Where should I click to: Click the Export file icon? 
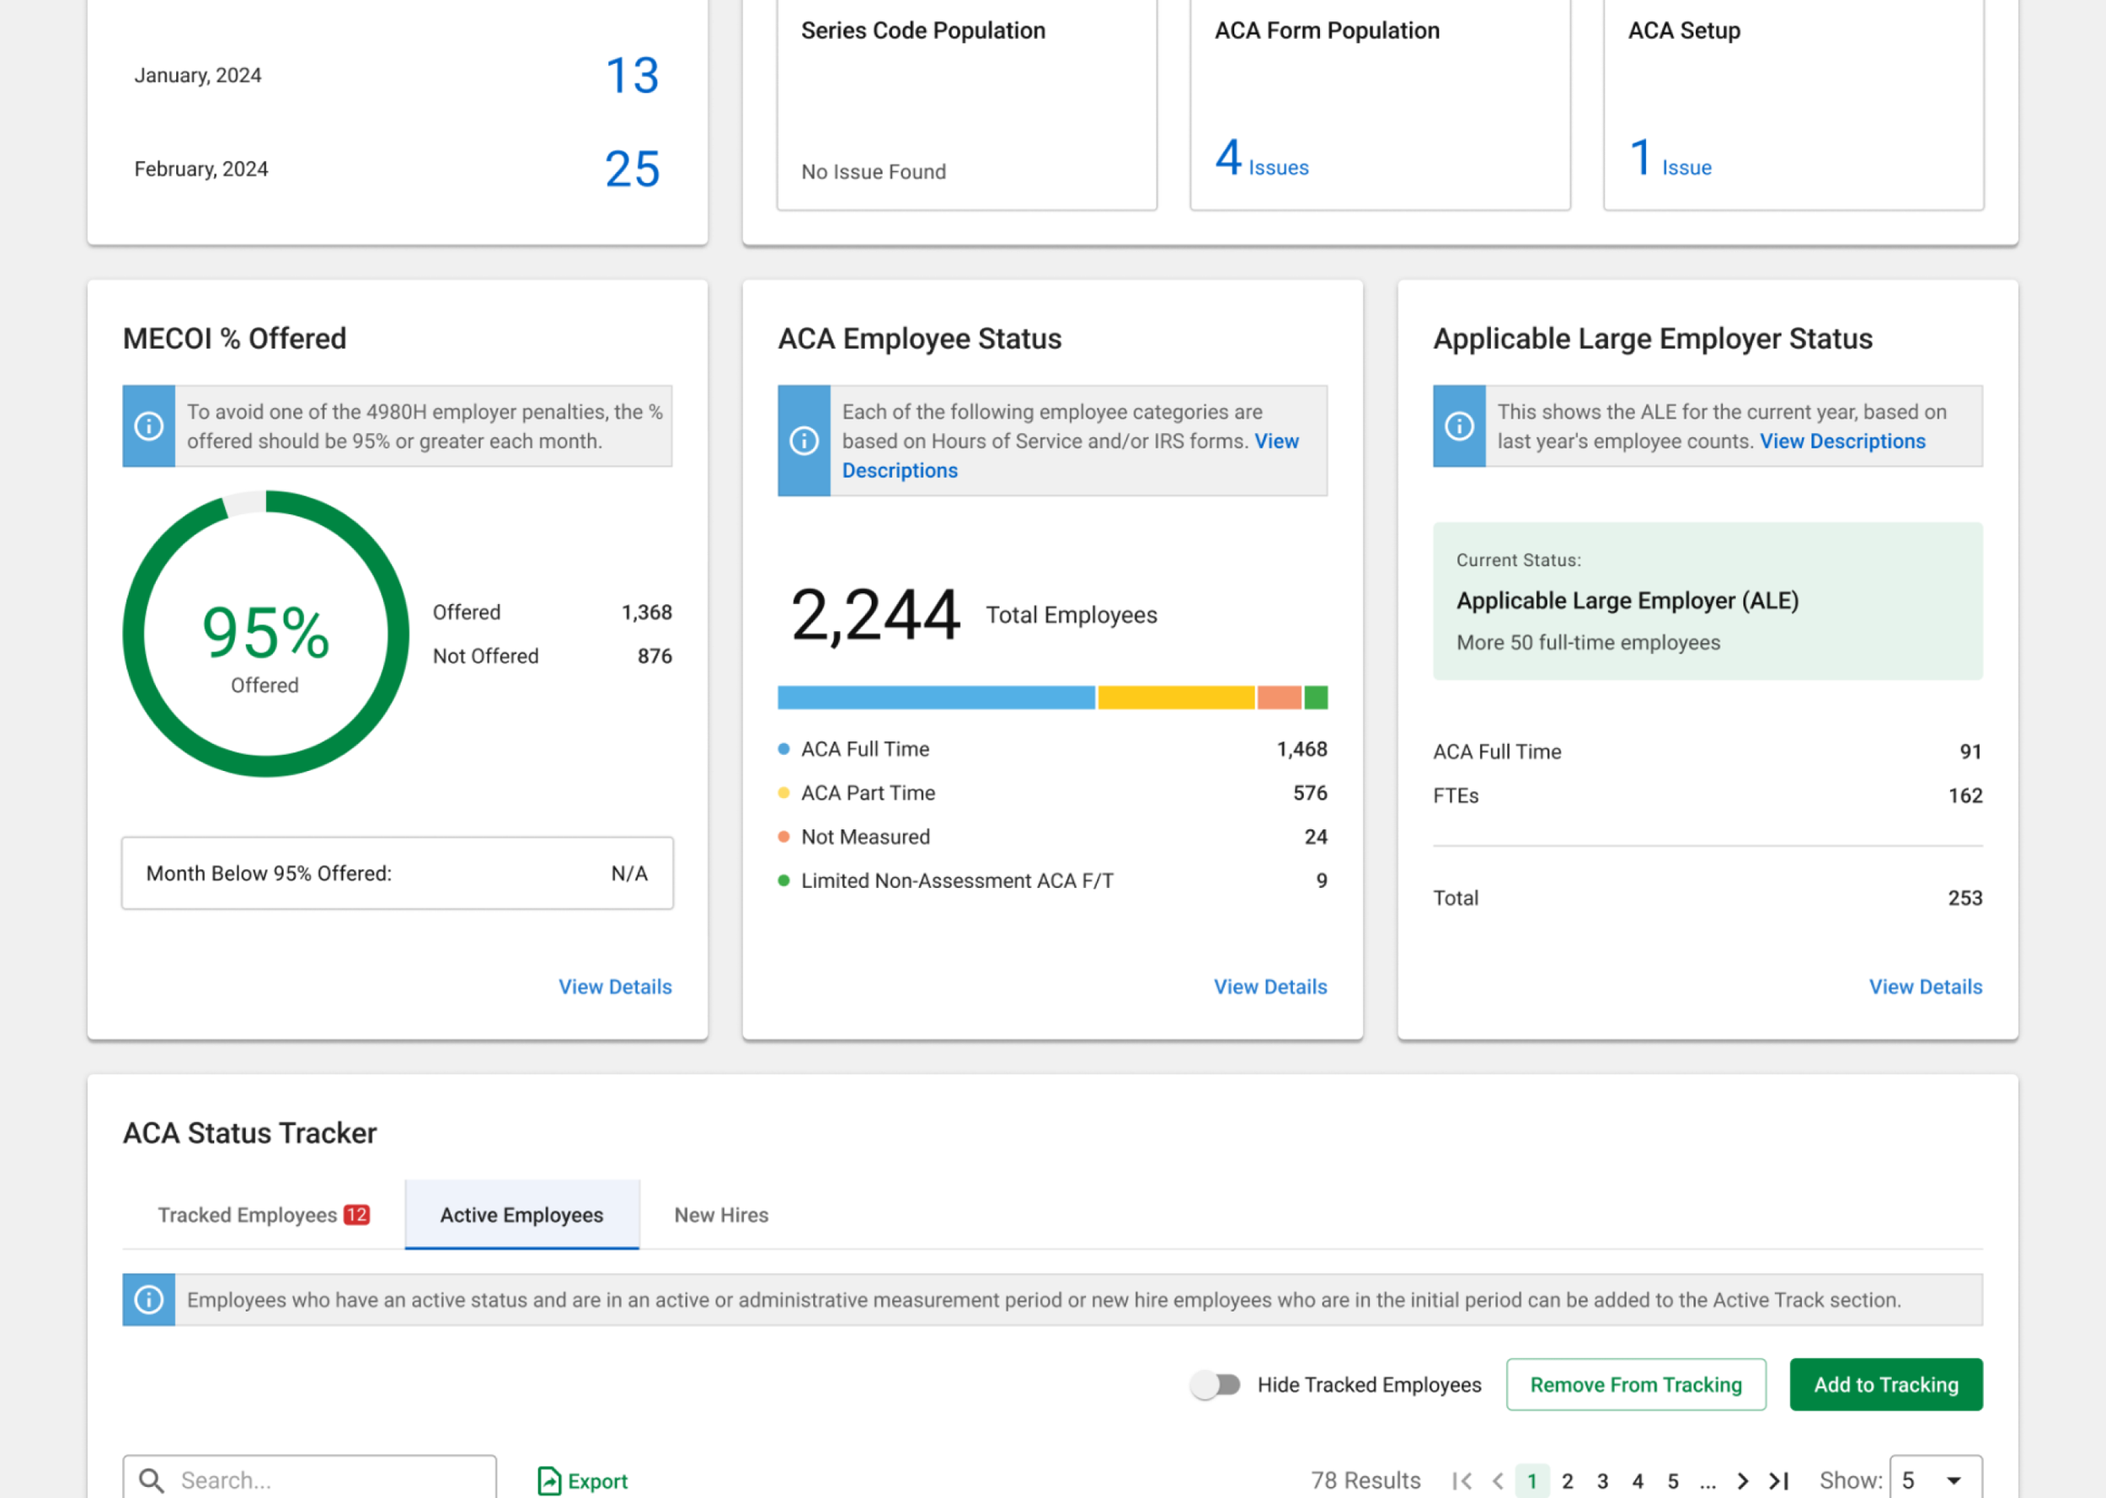tap(549, 1480)
